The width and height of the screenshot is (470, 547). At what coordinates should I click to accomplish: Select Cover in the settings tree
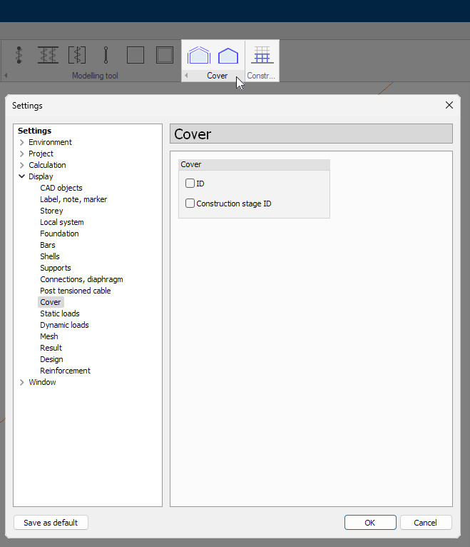point(51,302)
